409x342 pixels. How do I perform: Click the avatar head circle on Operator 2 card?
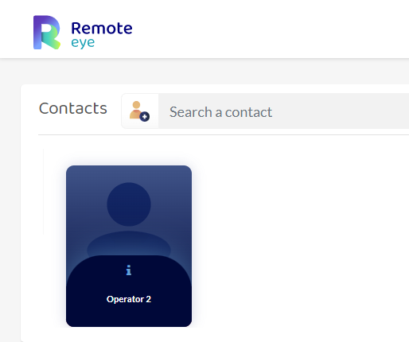[x=129, y=204]
